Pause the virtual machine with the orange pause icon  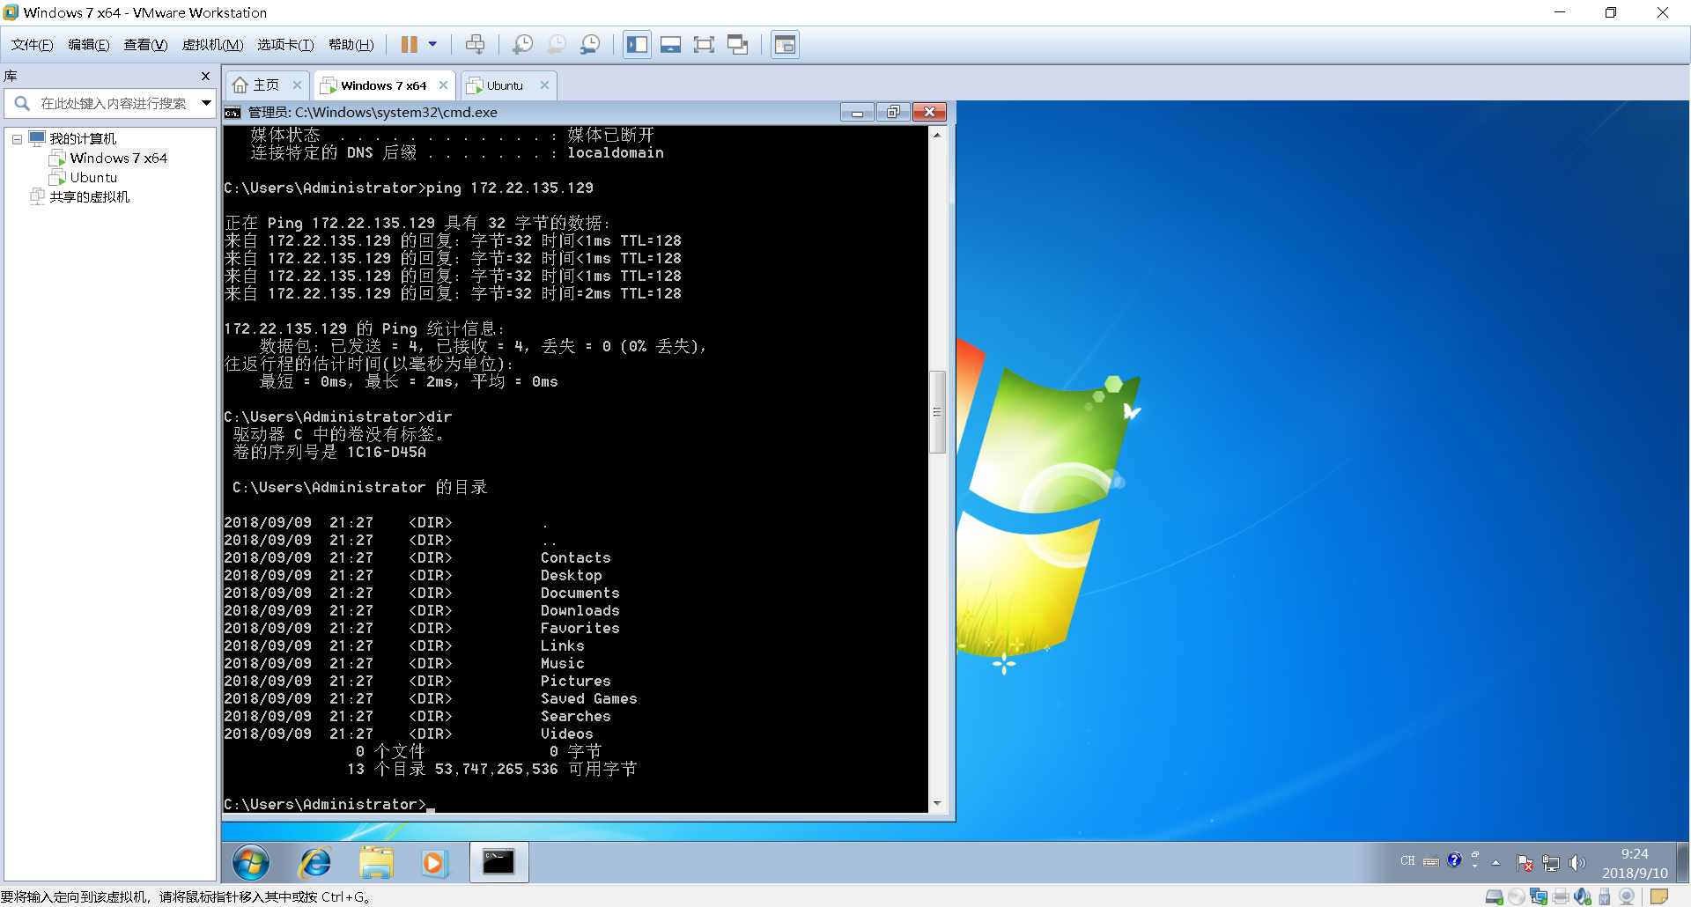tap(410, 44)
